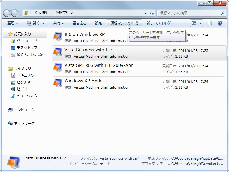Open 設定 from the command bar
229x172 pixels.
(98, 23)
